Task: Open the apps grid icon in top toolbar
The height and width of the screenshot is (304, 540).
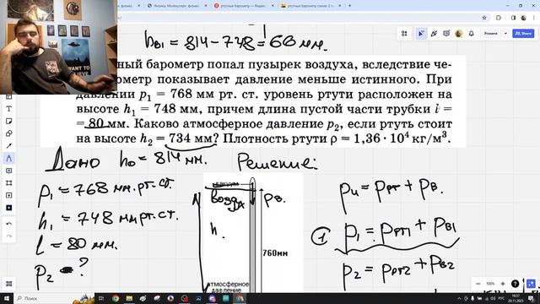Action: click(x=404, y=34)
